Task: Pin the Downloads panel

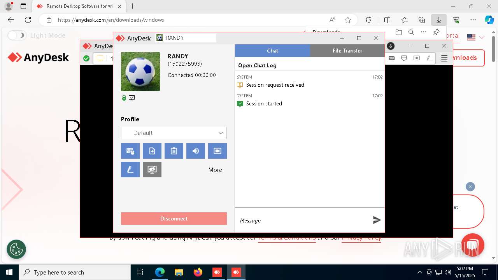Action: click(x=437, y=32)
